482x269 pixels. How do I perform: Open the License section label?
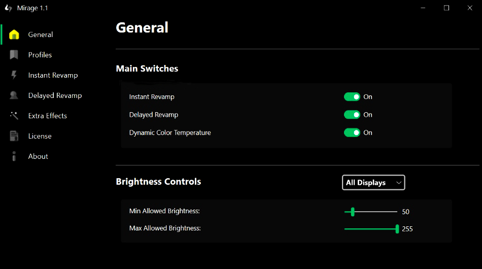(40, 136)
